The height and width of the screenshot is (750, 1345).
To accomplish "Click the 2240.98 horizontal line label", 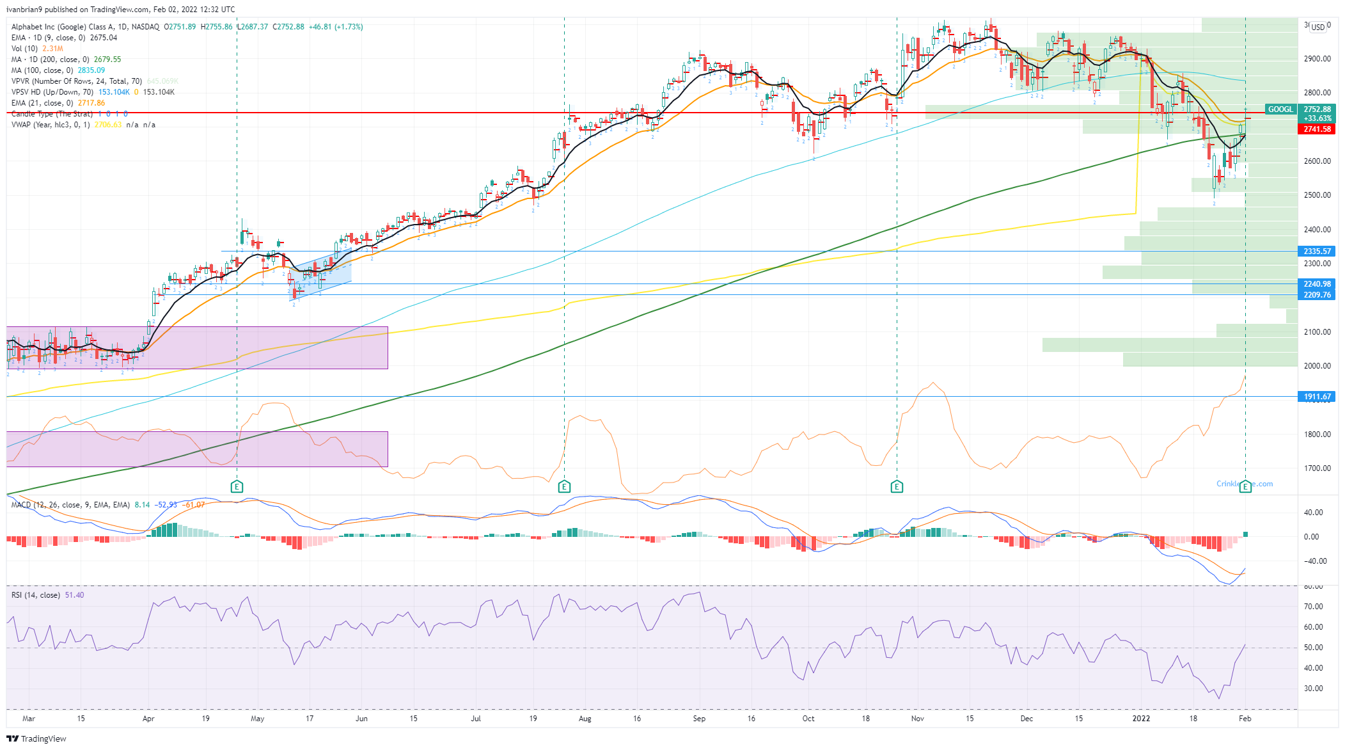I will (x=1317, y=284).
